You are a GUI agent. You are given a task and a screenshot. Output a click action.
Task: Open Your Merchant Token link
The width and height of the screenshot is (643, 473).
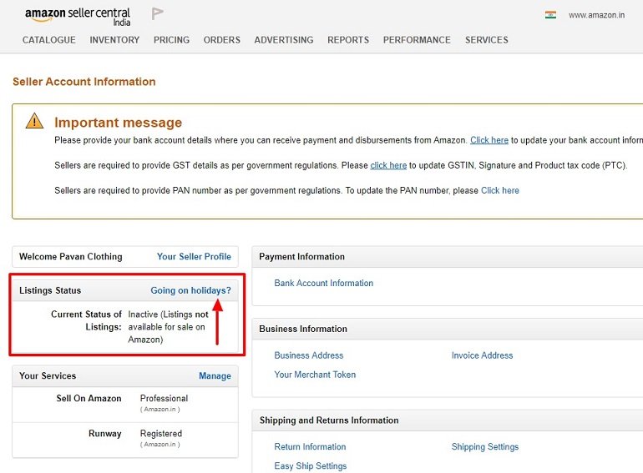point(315,375)
